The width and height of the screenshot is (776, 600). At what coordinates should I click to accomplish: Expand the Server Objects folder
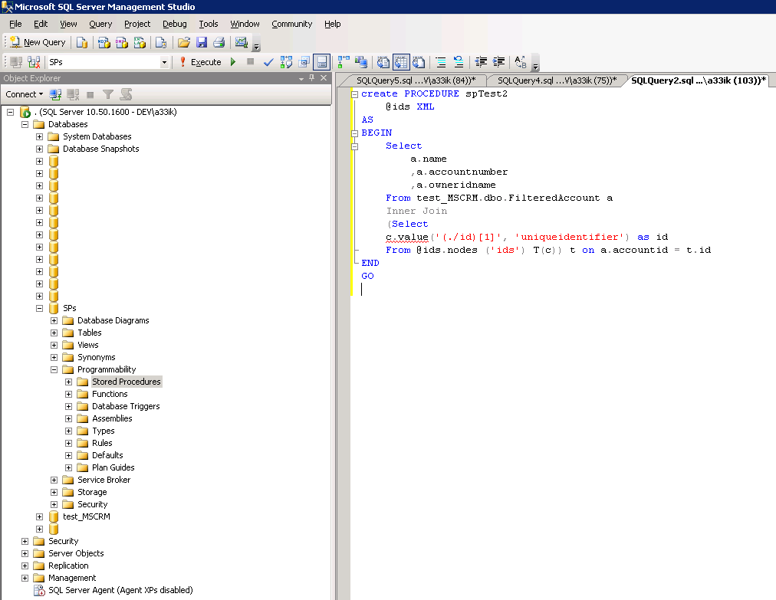[25, 553]
